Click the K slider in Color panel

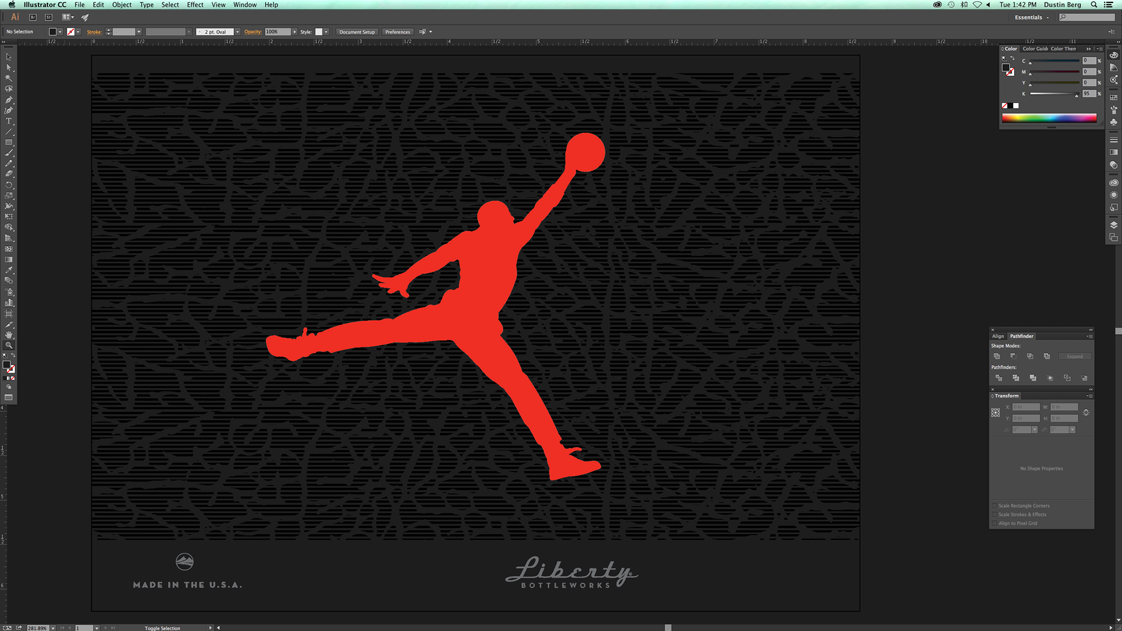point(1054,94)
